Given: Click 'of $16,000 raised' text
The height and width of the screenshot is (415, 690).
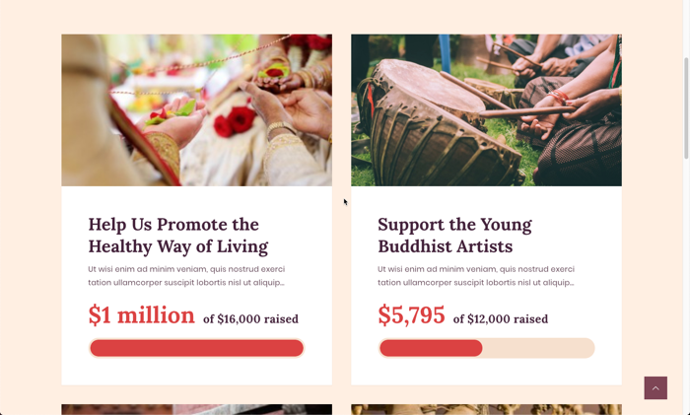Looking at the screenshot, I should point(250,319).
